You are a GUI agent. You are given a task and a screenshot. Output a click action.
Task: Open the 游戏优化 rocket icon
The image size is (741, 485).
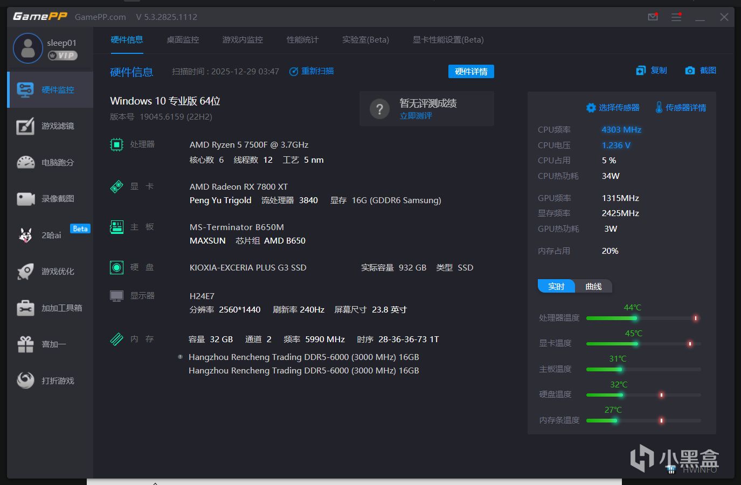coord(25,272)
